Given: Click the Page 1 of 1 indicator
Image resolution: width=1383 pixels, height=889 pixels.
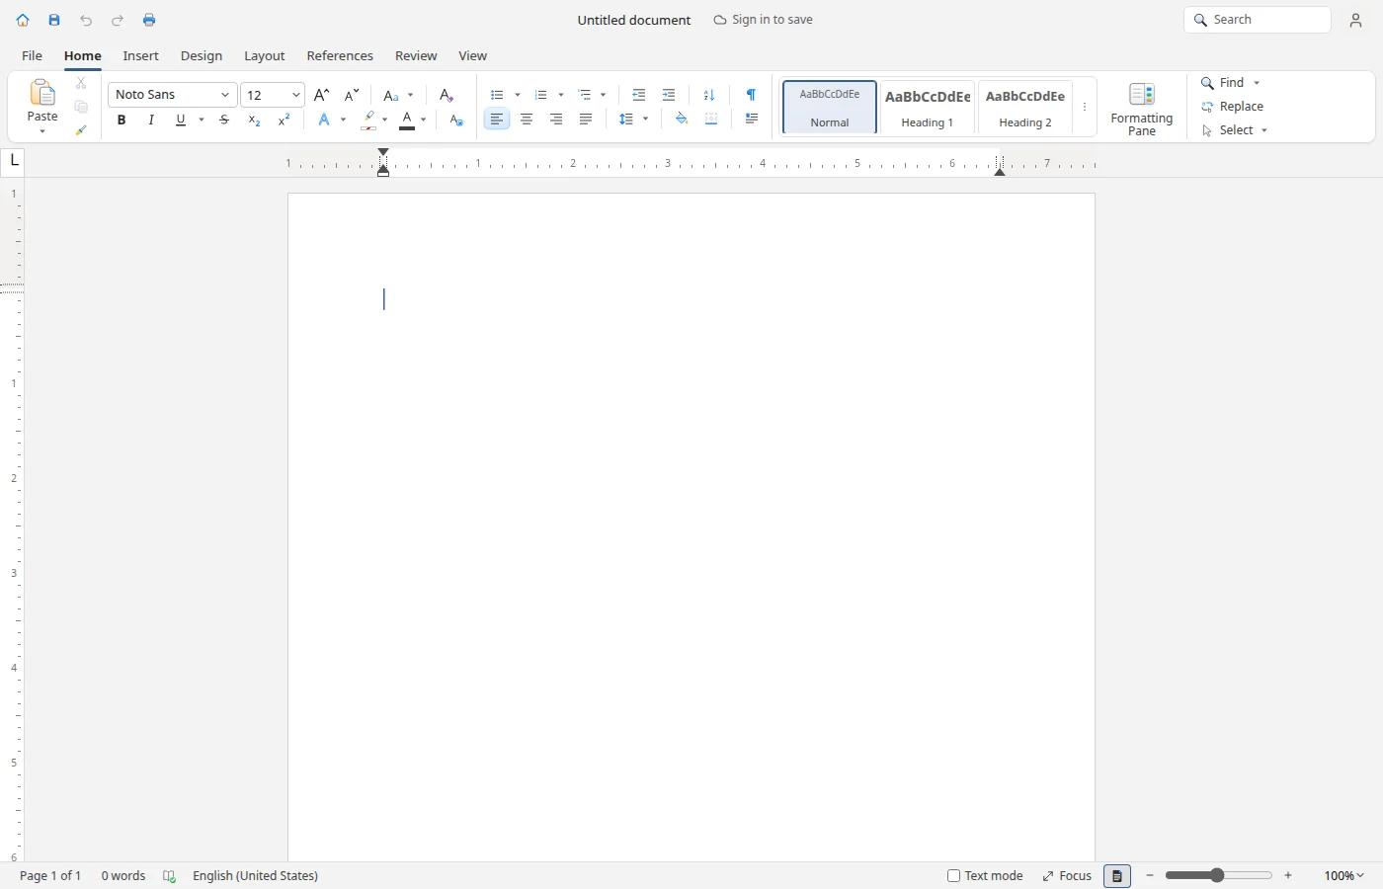Looking at the screenshot, I should [x=50, y=876].
